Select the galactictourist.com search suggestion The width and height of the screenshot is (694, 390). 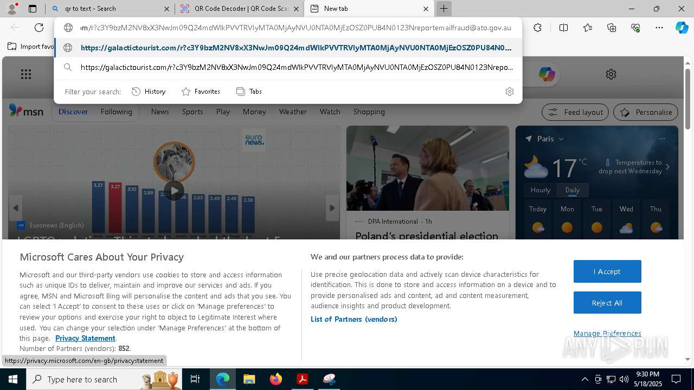click(288, 67)
